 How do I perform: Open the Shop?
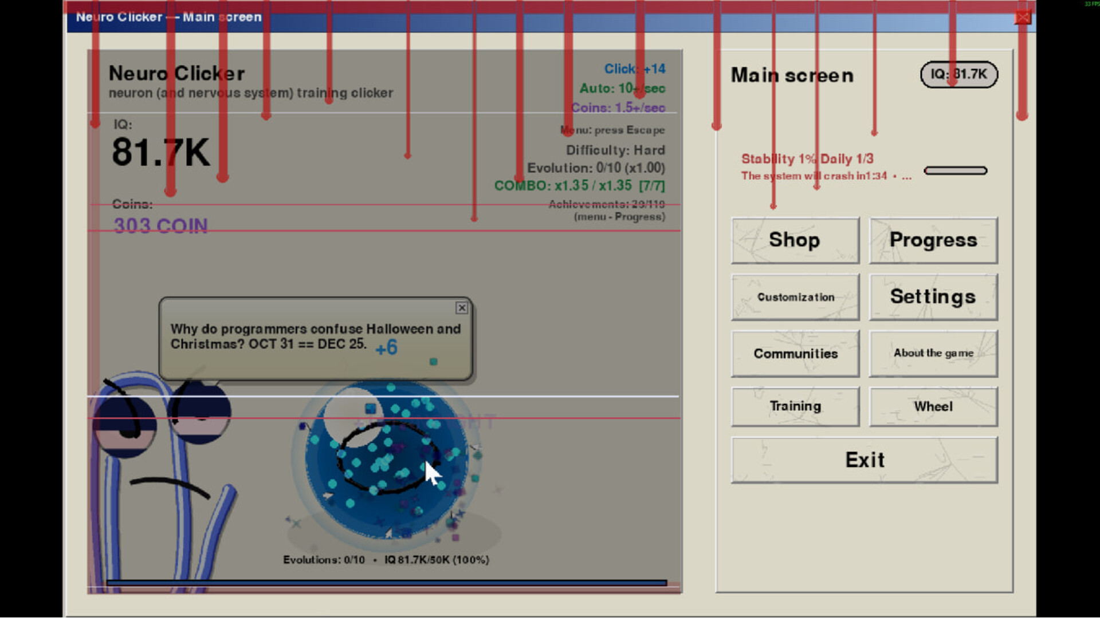pos(795,240)
